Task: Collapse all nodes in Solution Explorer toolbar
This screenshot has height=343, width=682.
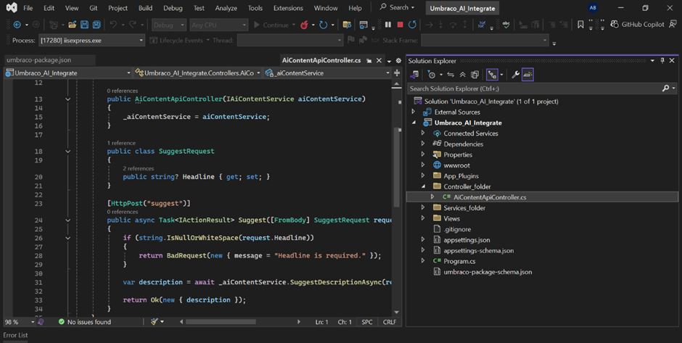Action: pos(462,75)
